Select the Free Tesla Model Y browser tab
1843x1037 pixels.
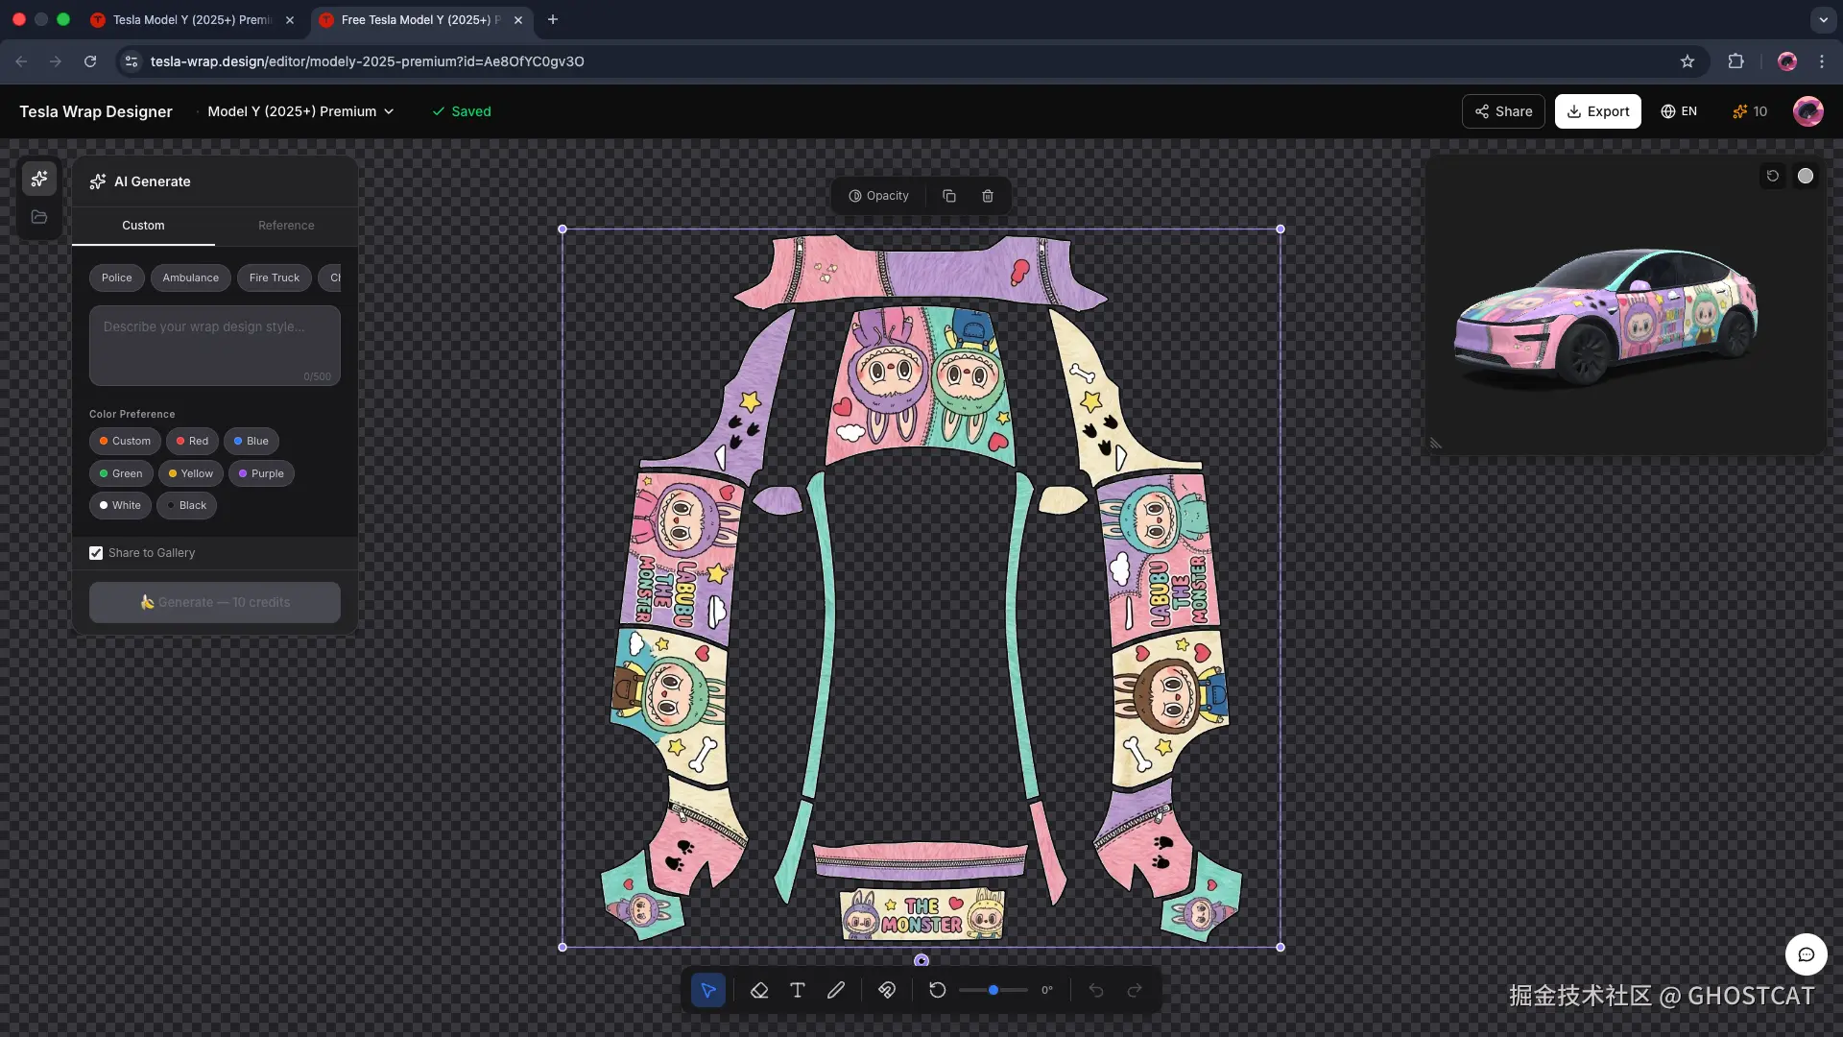pyautogui.click(x=420, y=19)
